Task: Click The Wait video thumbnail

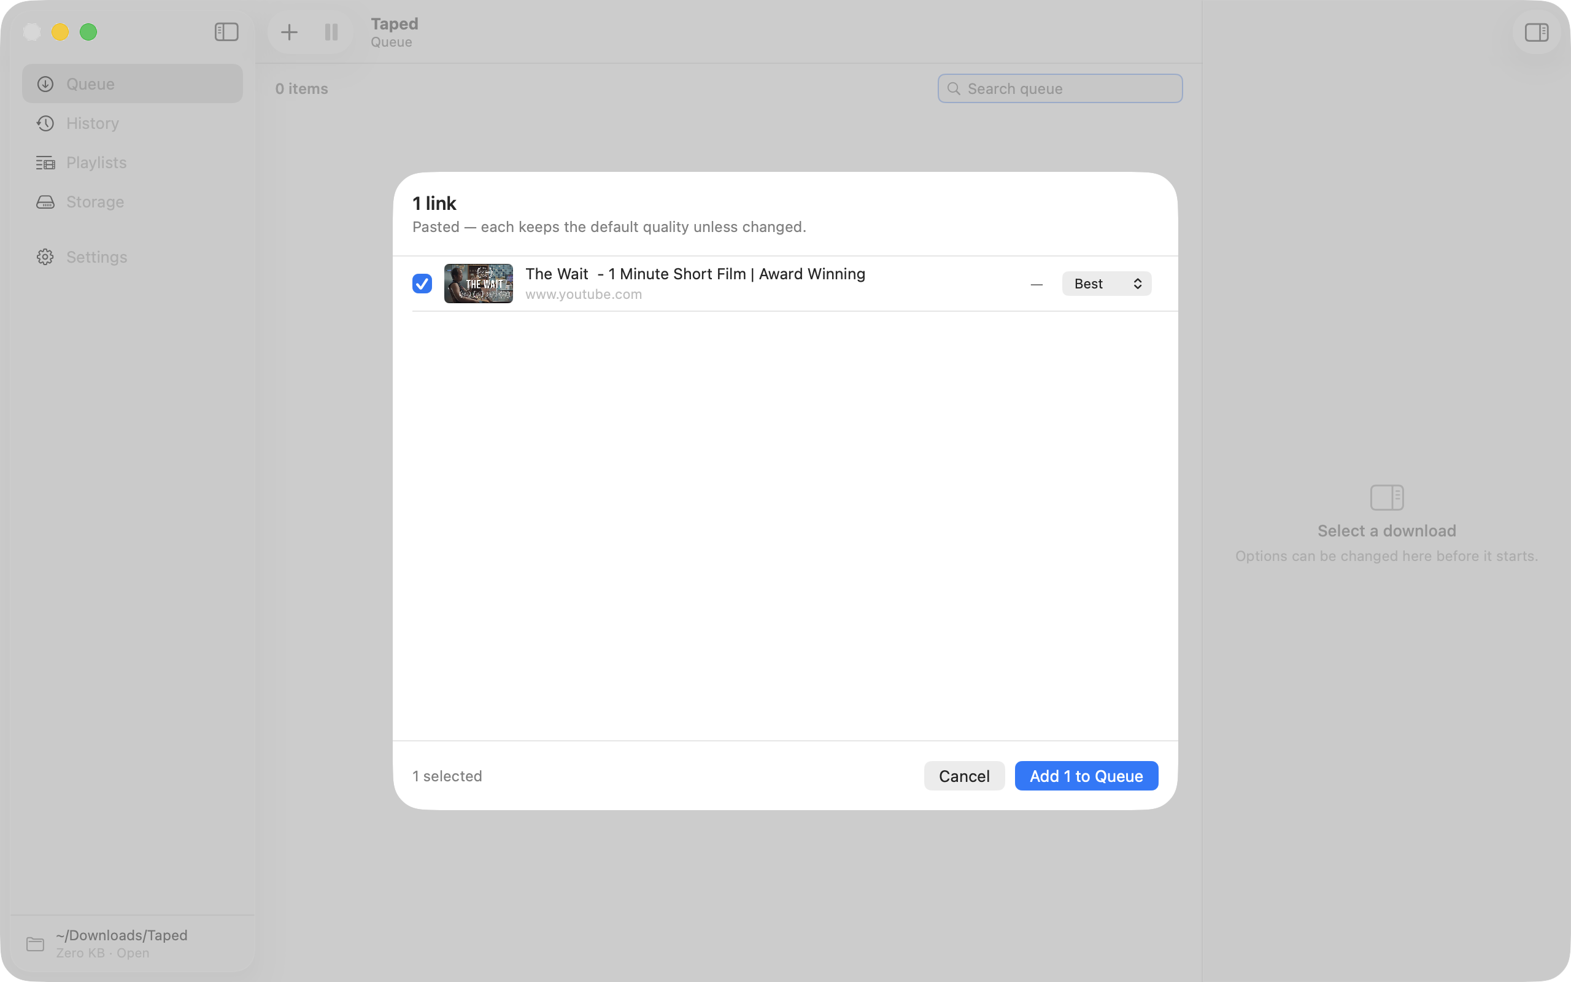Action: tap(479, 283)
